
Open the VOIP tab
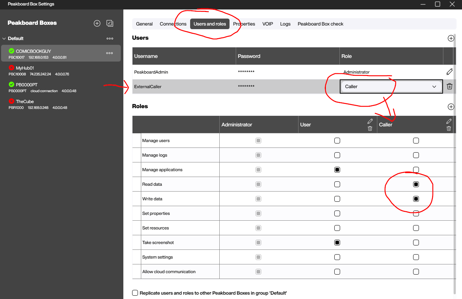coord(267,24)
